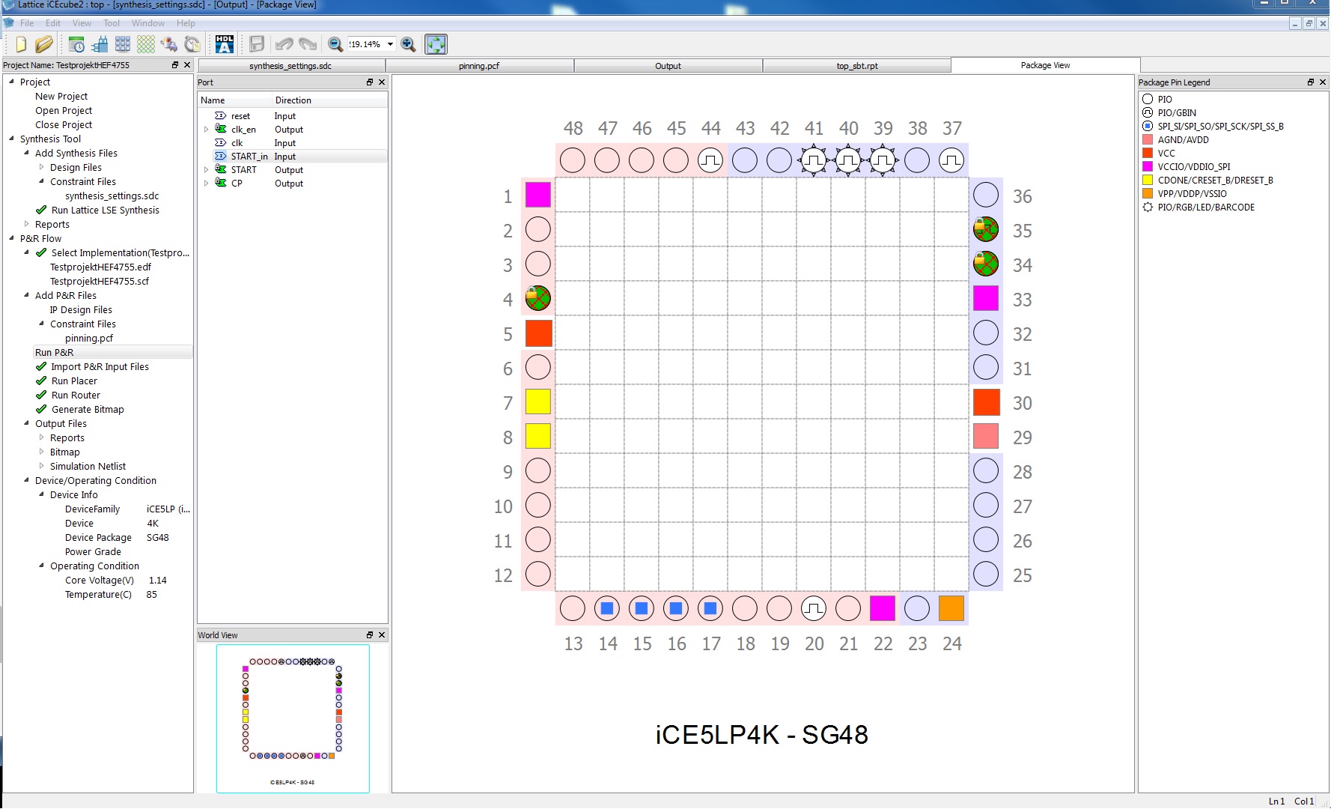
Task: Click the Zoom In magnifier icon
Action: [408, 44]
